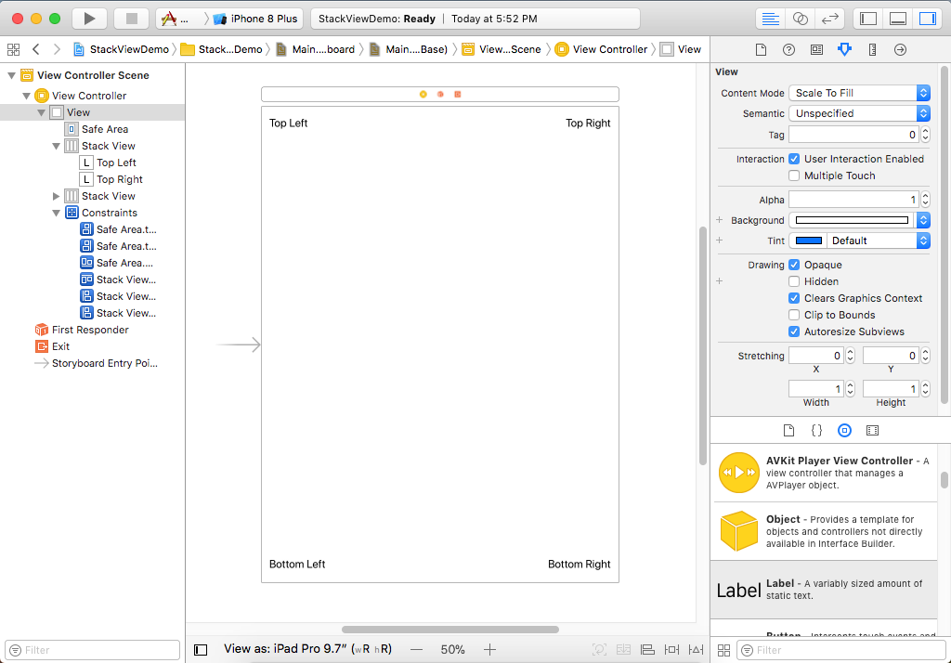Screen dimensions: 951x663
Task: Click the Update Frames button
Action: click(x=599, y=650)
